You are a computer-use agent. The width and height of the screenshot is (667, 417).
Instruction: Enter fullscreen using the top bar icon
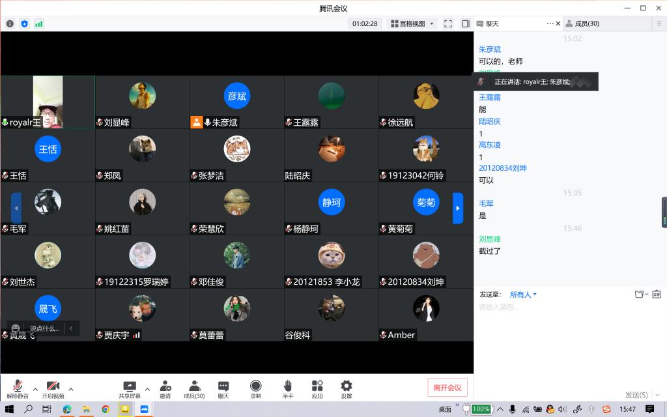pyautogui.click(x=448, y=23)
